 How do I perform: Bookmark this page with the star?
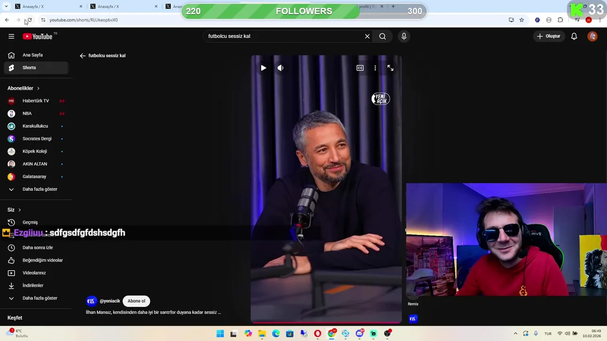pyautogui.click(x=522, y=20)
